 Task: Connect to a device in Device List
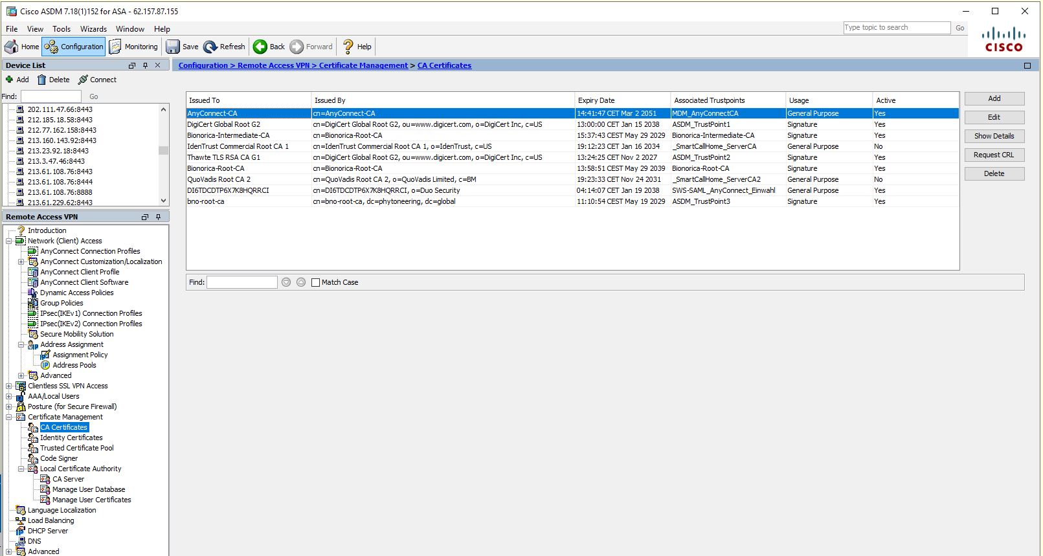[x=97, y=80]
